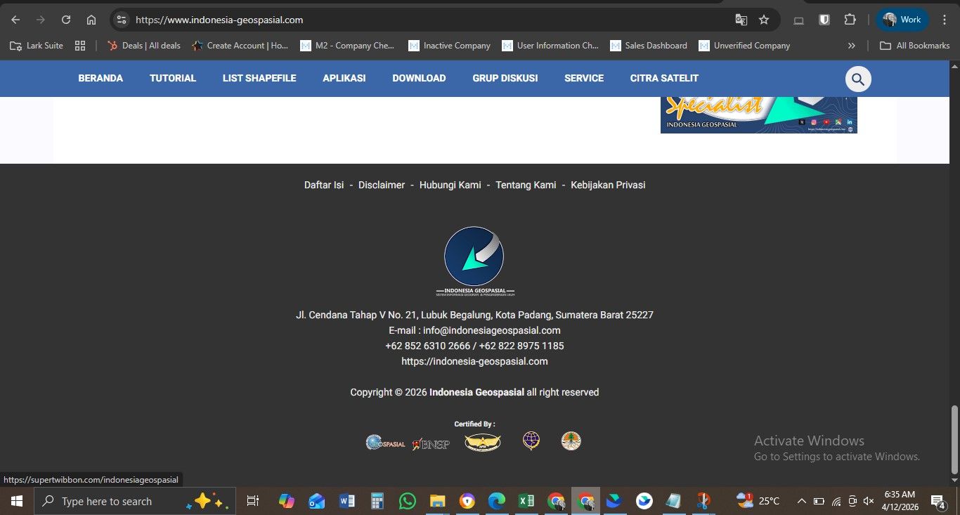Open the Sales Dashboard bookmark
The image size is (960, 515).
(649, 46)
